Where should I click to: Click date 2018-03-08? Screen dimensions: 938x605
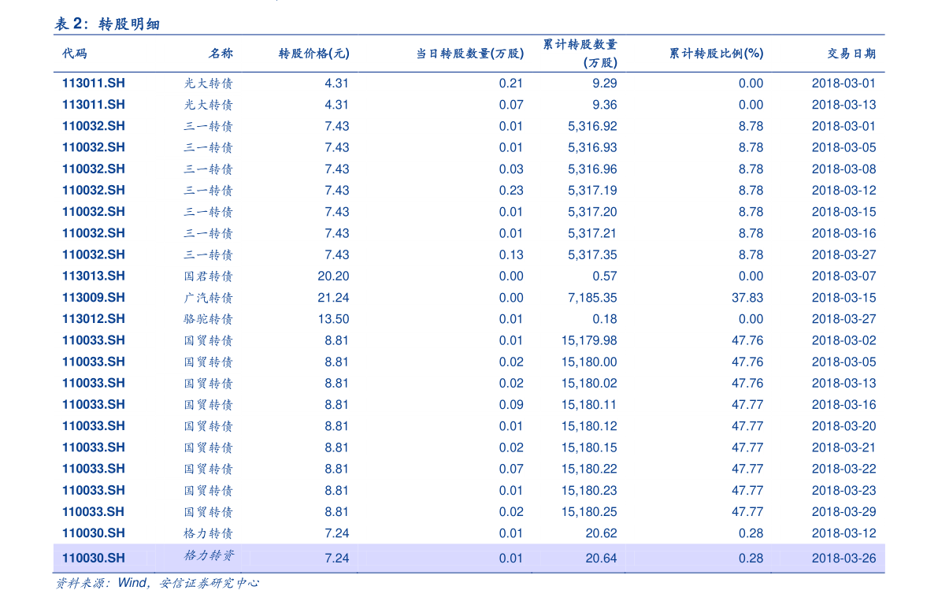pyautogui.click(x=843, y=169)
